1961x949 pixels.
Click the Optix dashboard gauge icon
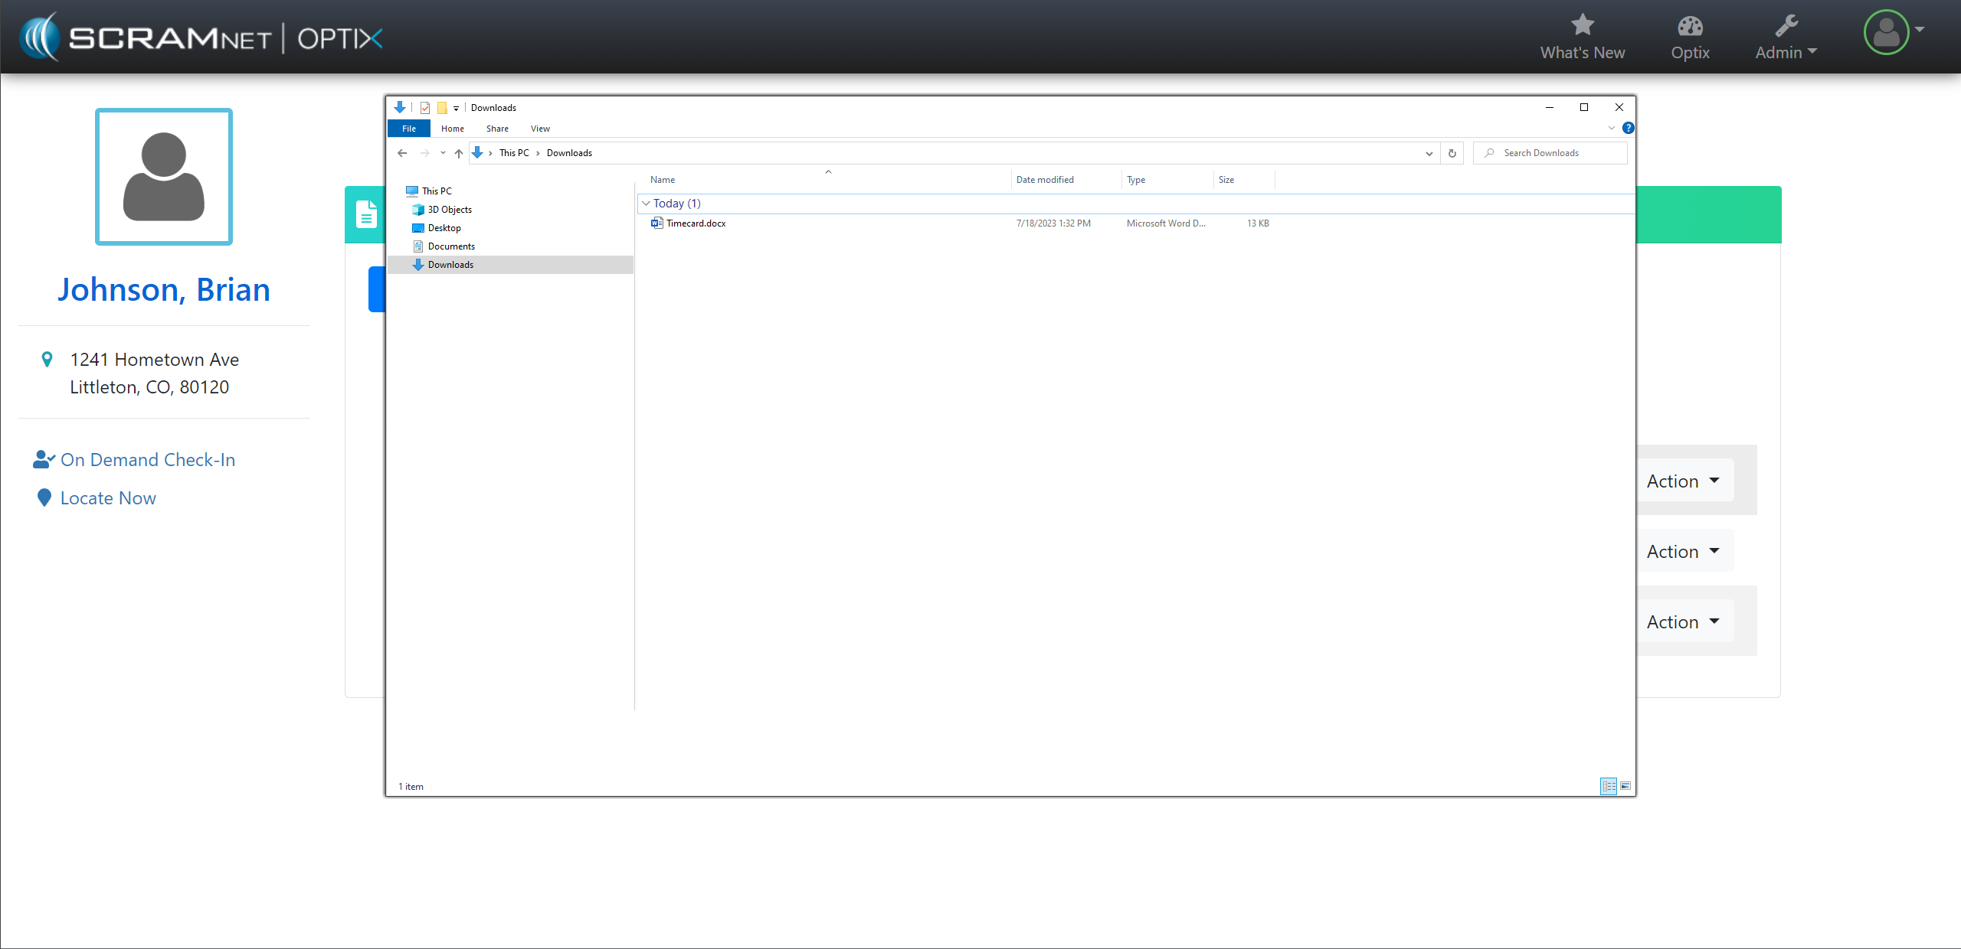pos(1690,27)
